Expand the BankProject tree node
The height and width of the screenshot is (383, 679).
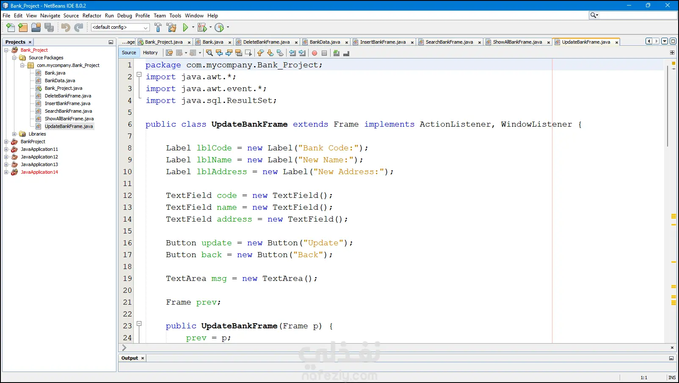click(x=6, y=142)
